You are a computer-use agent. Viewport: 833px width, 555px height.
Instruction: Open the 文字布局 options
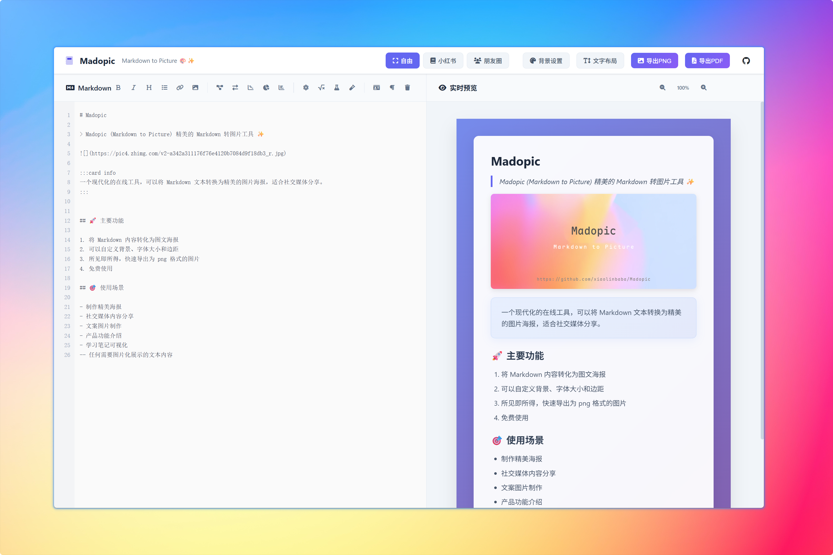click(x=600, y=61)
